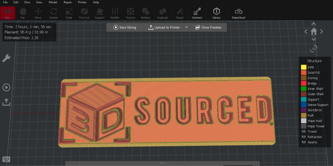Click the Close Preview button
The height and width of the screenshot is (166, 333).
pyautogui.click(x=209, y=27)
